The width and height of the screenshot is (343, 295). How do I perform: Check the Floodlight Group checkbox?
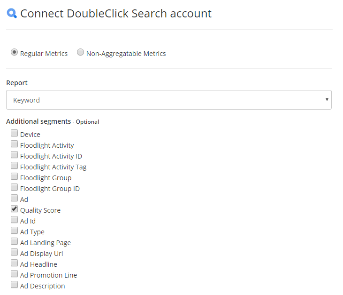14,176
